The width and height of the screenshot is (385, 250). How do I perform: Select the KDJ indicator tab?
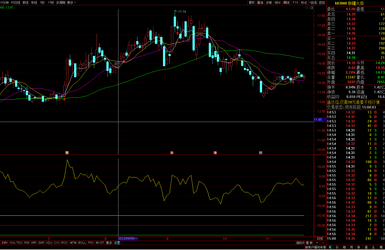(49, 243)
